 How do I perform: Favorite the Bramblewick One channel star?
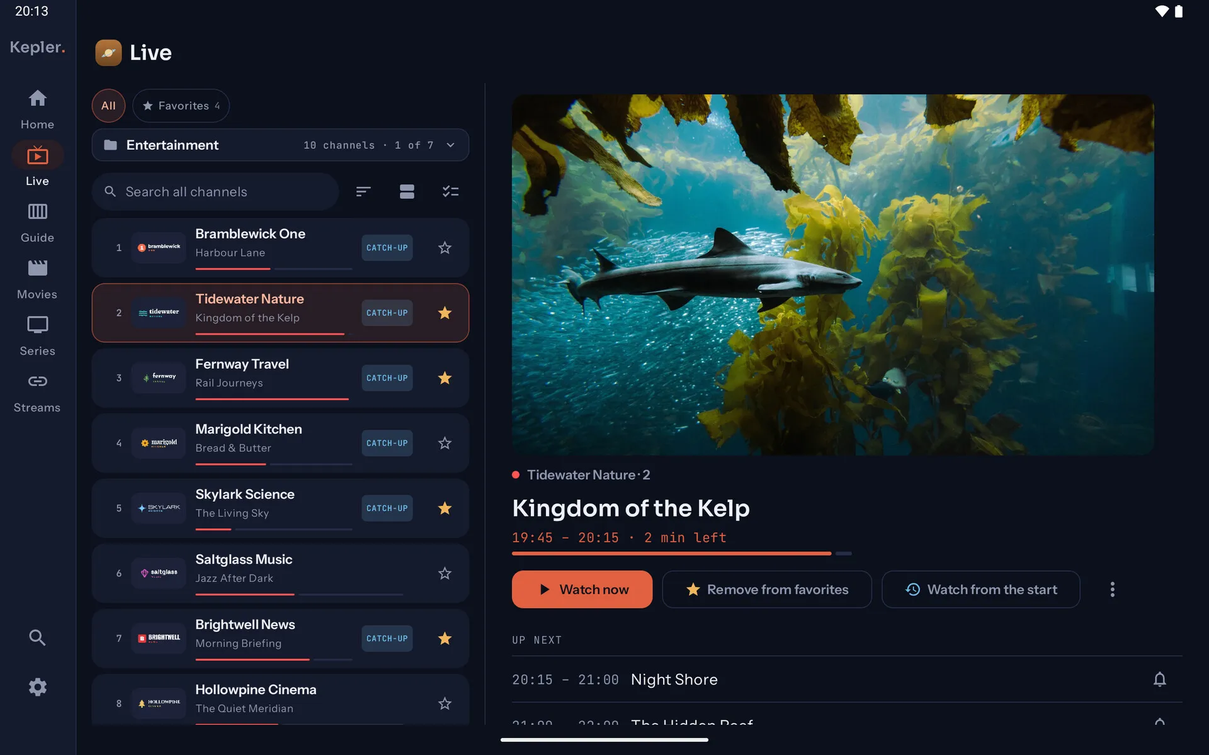click(445, 248)
